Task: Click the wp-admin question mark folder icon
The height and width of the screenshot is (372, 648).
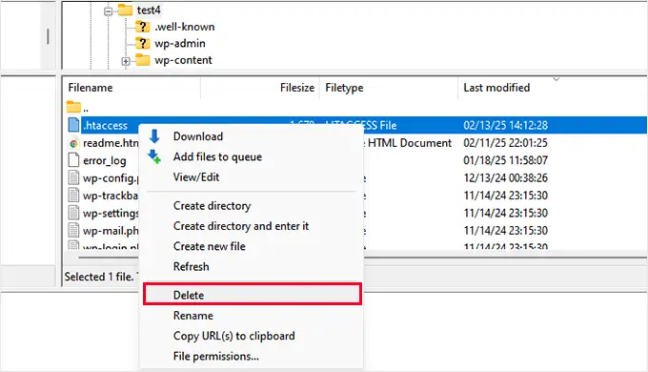Action: [142, 43]
